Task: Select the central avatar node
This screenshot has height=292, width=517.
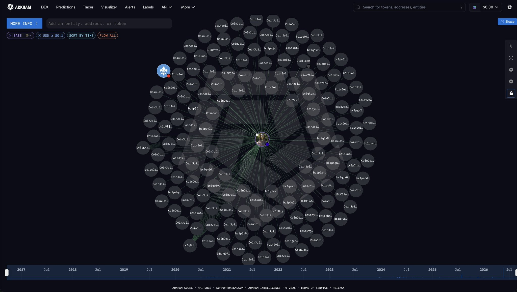Action: point(262,139)
